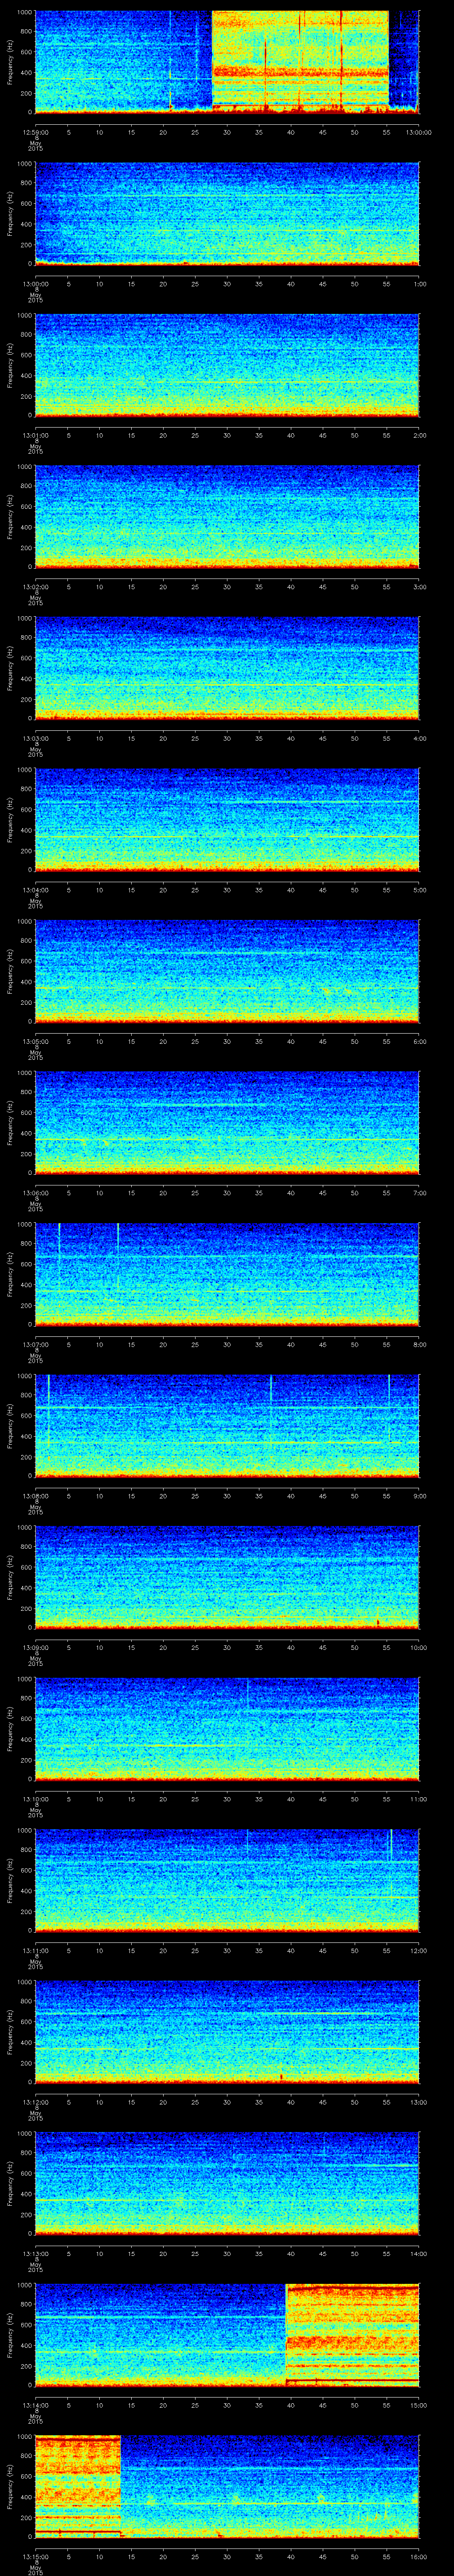This screenshot has width=454, height=2576.
Task: Open the spectrogram starting at 13:02:00
Action: 227,516
